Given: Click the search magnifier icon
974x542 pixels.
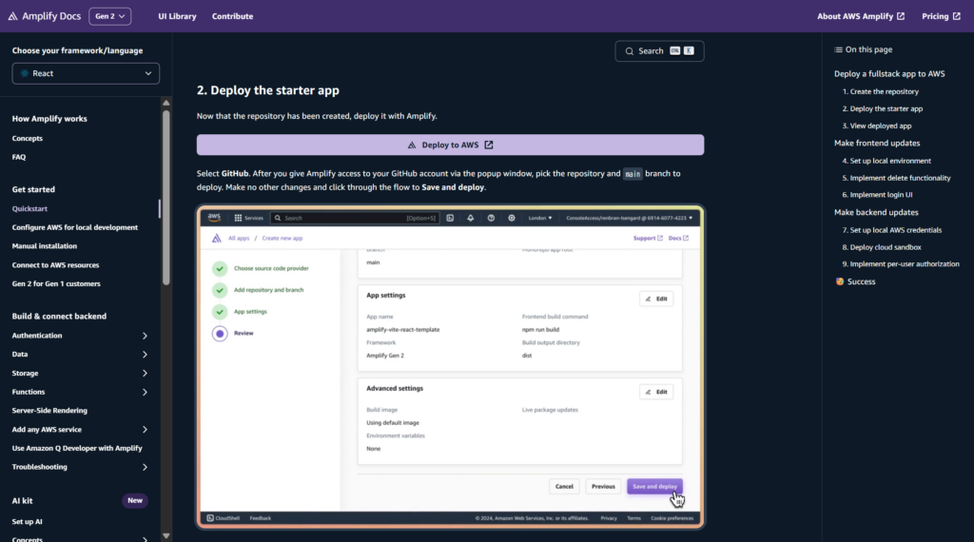Looking at the screenshot, I should 629,51.
